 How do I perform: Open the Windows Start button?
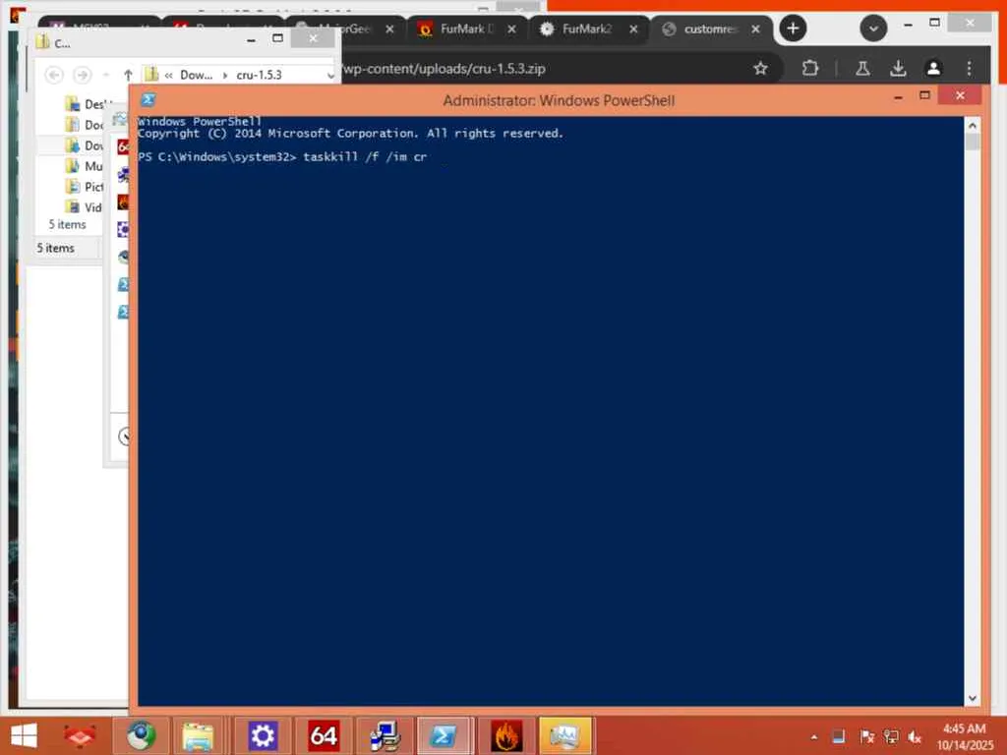(25, 735)
